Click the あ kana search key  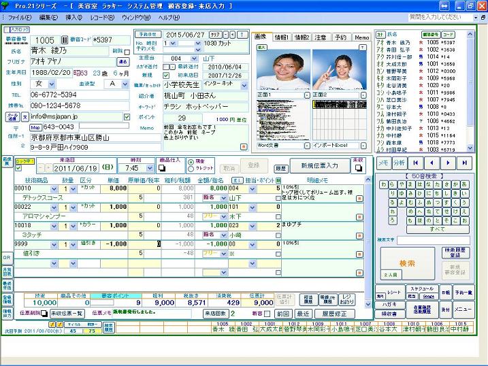(x=465, y=184)
